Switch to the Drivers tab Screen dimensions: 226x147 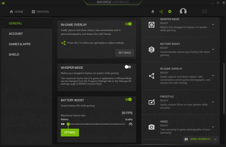pos(40,12)
